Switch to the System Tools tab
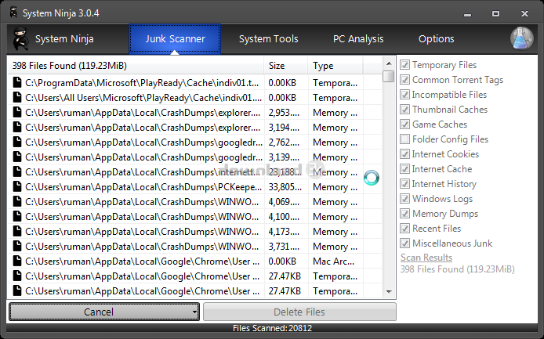The height and width of the screenshot is (339, 544). tap(268, 39)
